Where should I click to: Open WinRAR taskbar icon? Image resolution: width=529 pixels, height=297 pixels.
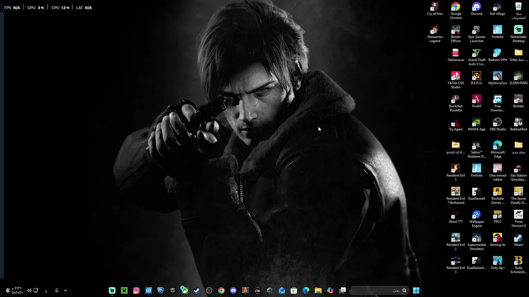[245, 290]
